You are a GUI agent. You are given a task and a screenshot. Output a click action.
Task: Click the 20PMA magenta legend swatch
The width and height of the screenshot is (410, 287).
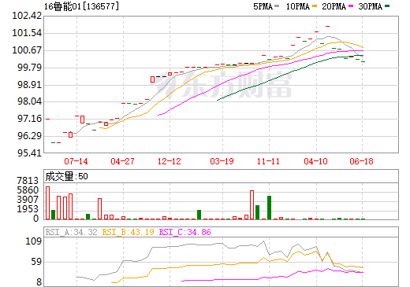351,6
